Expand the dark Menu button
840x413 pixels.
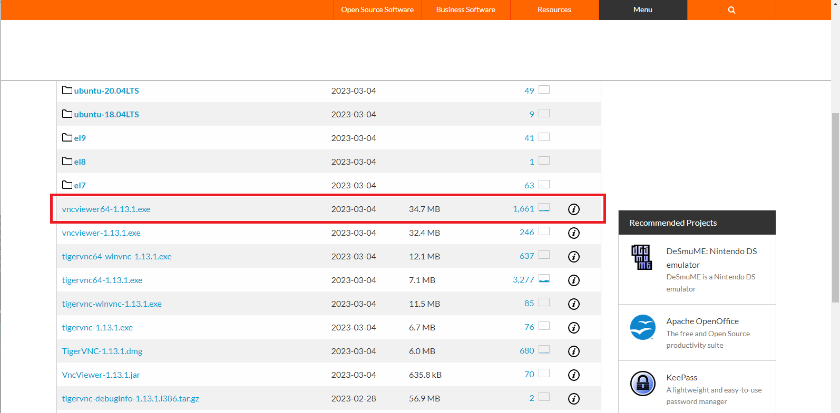[642, 10]
